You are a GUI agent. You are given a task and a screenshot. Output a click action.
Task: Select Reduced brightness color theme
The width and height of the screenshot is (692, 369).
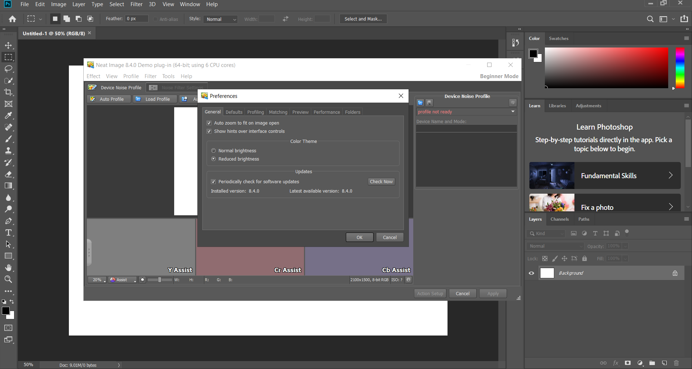(x=213, y=159)
